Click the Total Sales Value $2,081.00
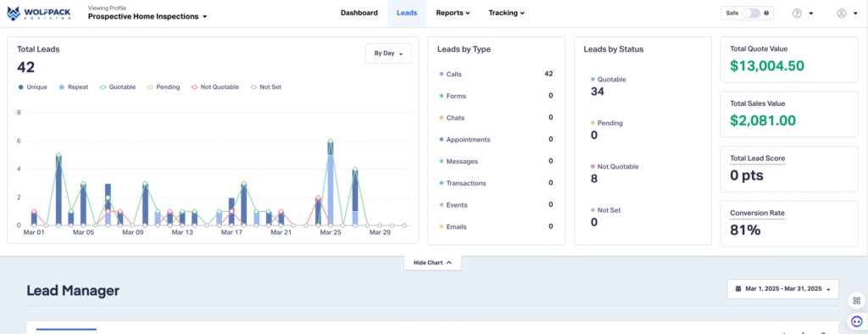868x334 pixels. click(762, 120)
